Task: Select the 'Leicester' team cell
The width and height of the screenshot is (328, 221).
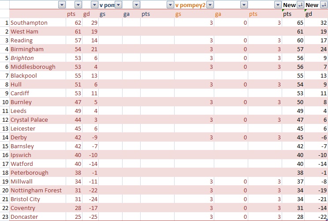Action: coord(37,128)
